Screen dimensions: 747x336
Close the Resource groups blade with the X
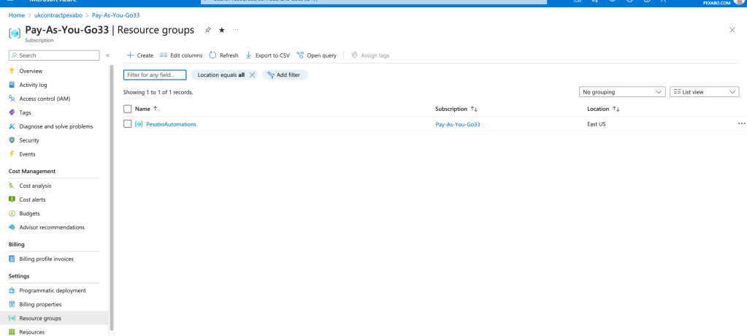(x=732, y=30)
